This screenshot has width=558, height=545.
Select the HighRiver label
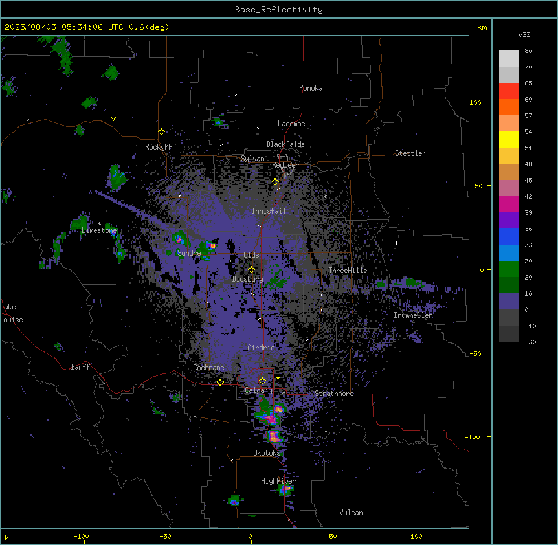pyautogui.click(x=278, y=481)
